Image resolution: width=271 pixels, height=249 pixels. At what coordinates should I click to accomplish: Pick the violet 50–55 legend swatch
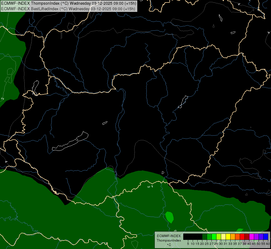261,237
